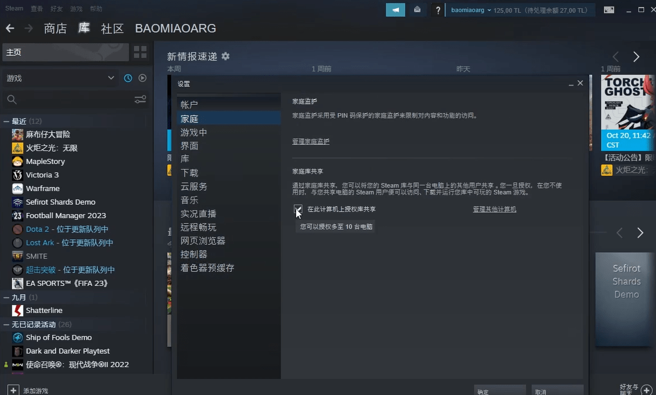The height and width of the screenshot is (395, 656).
Task: Select Dark and Darker Playtest entry
Action: [68, 351]
